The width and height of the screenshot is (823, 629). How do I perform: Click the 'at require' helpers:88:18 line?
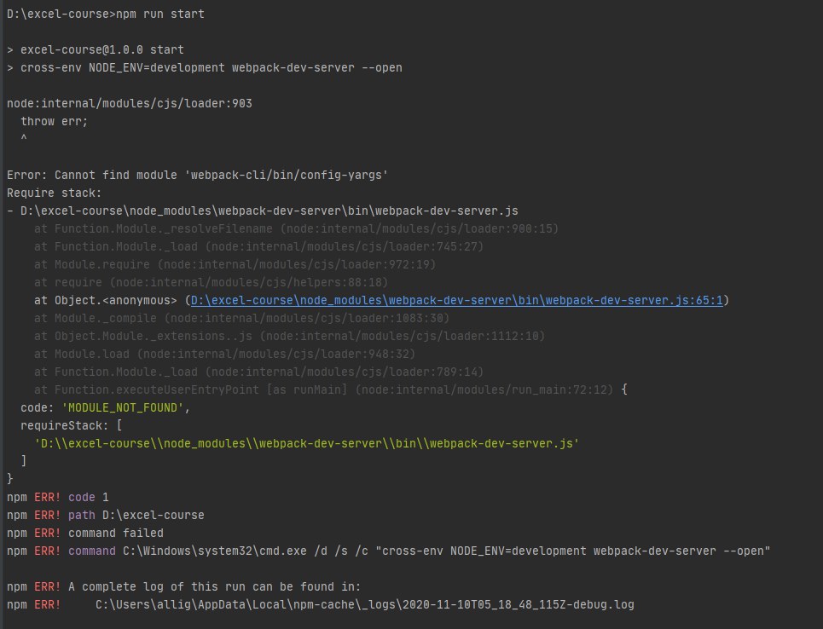pos(211,283)
